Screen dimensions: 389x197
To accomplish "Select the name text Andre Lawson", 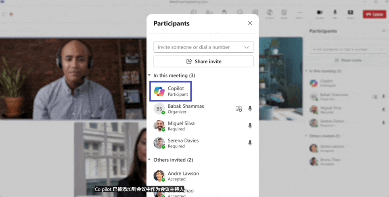I will (183, 174).
